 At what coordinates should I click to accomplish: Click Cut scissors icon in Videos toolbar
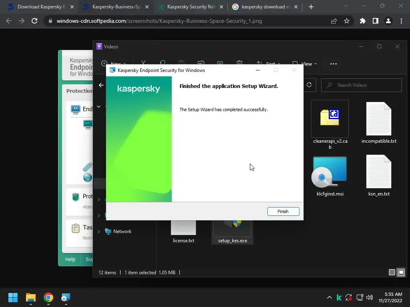pos(143,63)
